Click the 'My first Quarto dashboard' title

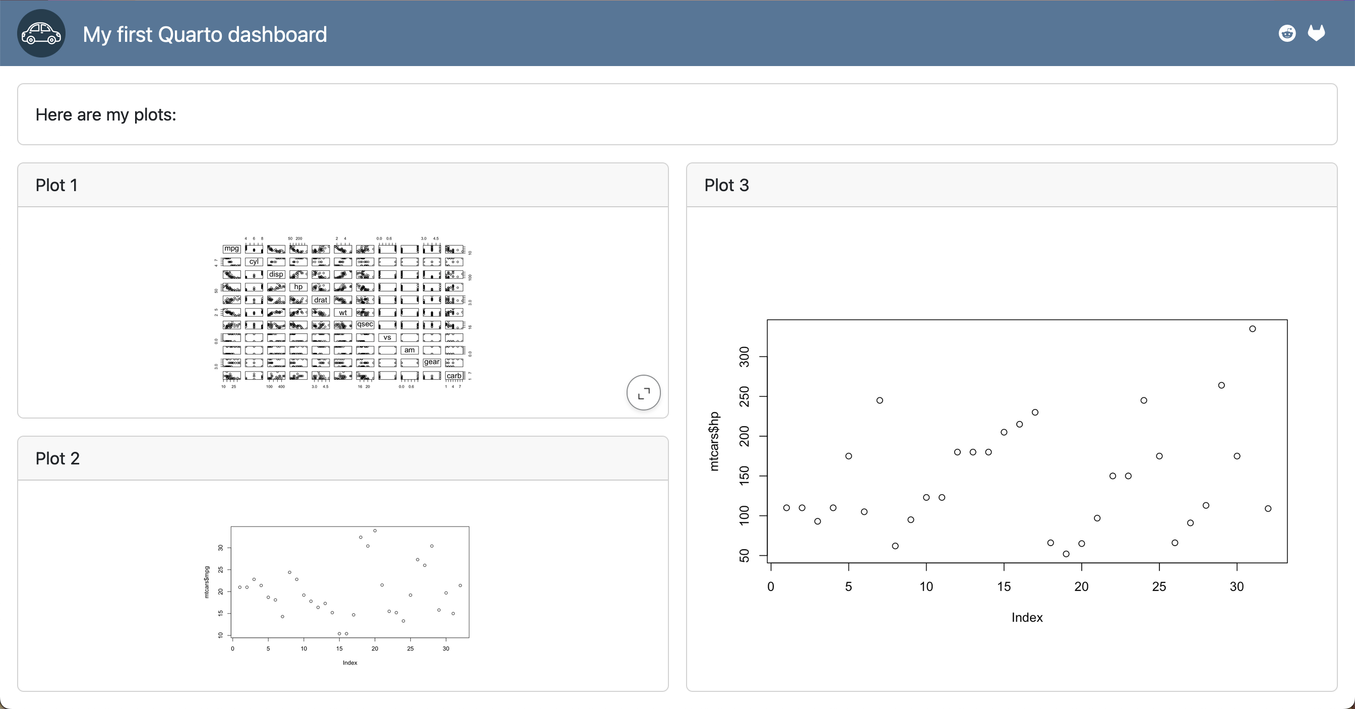(x=205, y=35)
